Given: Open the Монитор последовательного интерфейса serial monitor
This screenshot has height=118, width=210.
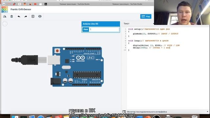Looking at the screenshot, I should (147, 112).
